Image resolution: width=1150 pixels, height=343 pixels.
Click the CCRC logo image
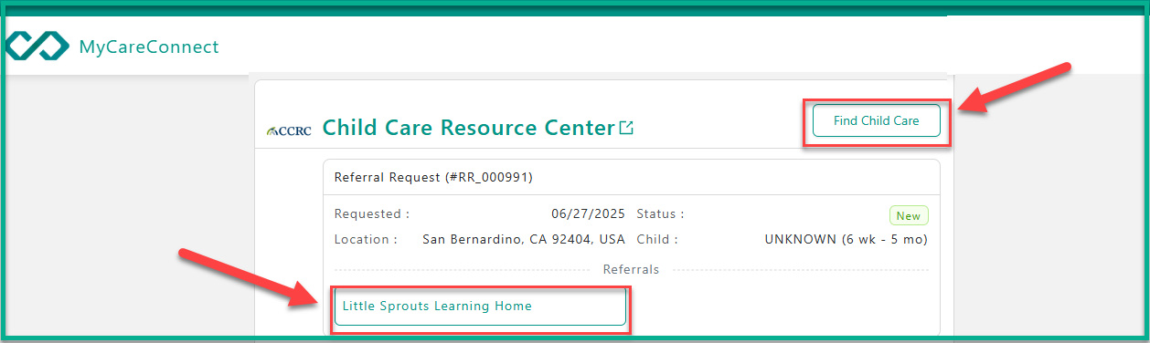289,130
